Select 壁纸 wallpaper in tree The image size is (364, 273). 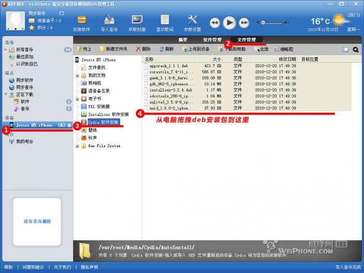pos(93,130)
